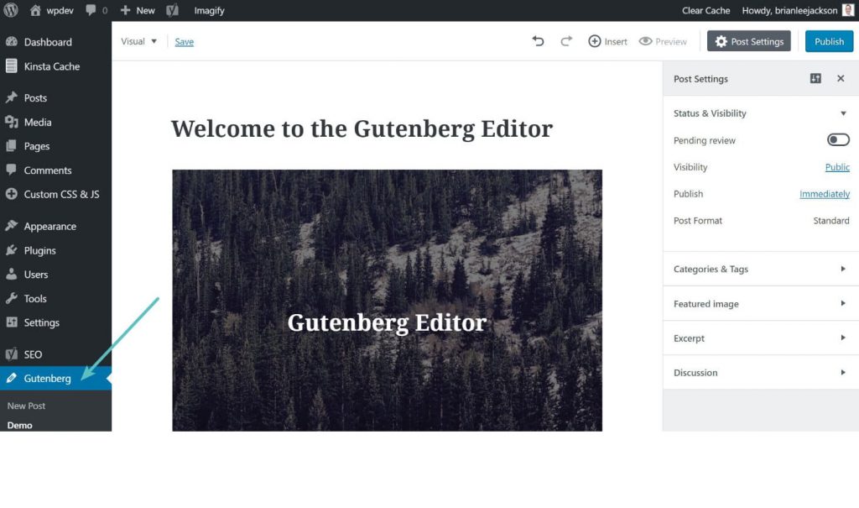Image resolution: width=859 pixels, height=508 pixels.
Task: Open the Appearance menu
Action: coord(55,226)
